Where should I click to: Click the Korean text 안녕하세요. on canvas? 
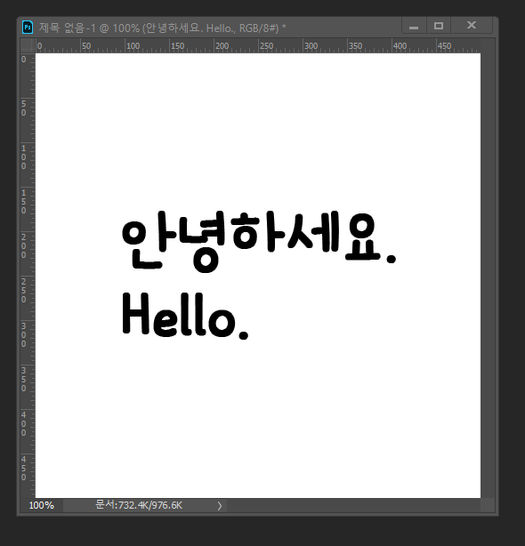pyautogui.click(x=259, y=241)
